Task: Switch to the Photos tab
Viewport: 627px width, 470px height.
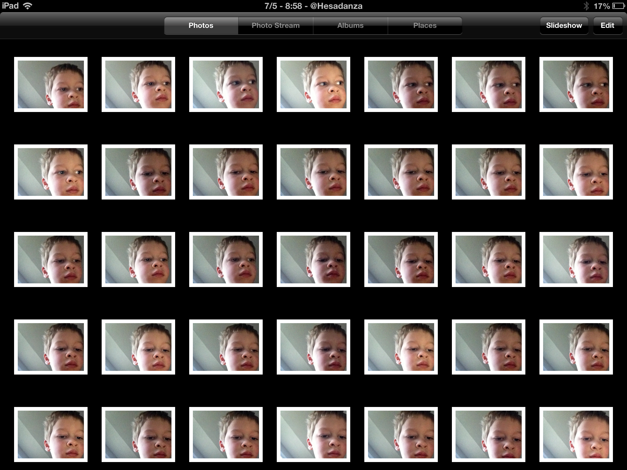Action: pyautogui.click(x=201, y=25)
